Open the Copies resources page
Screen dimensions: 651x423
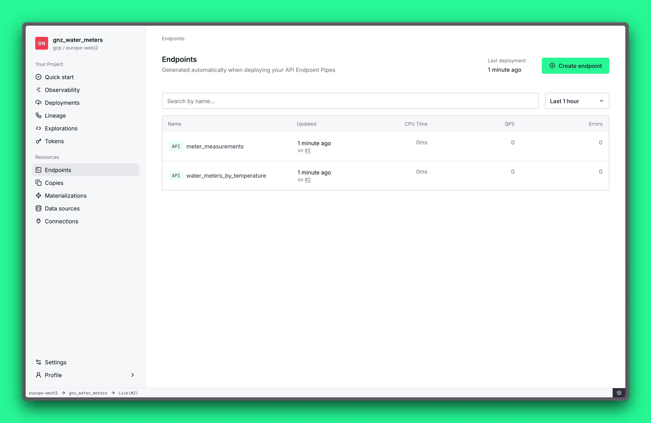54,183
